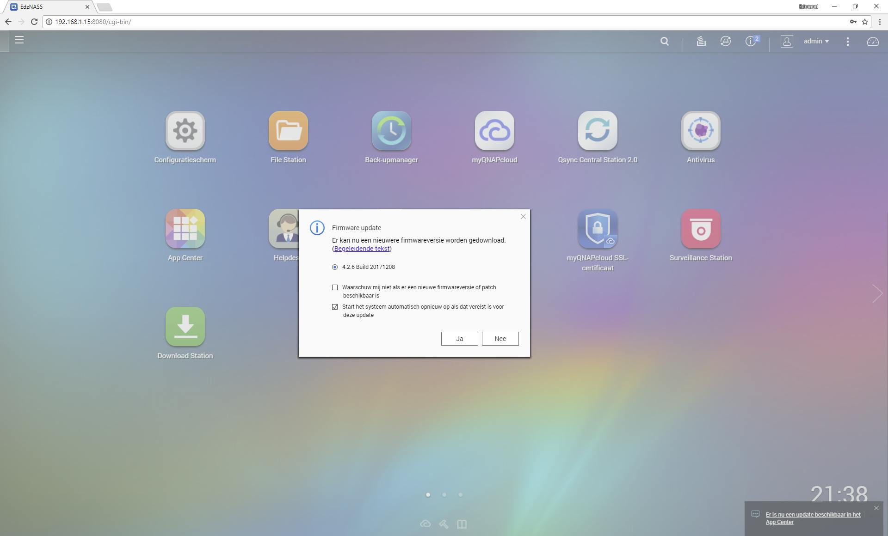
Task: Expand the admin user dropdown menu
Action: click(x=816, y=41)
